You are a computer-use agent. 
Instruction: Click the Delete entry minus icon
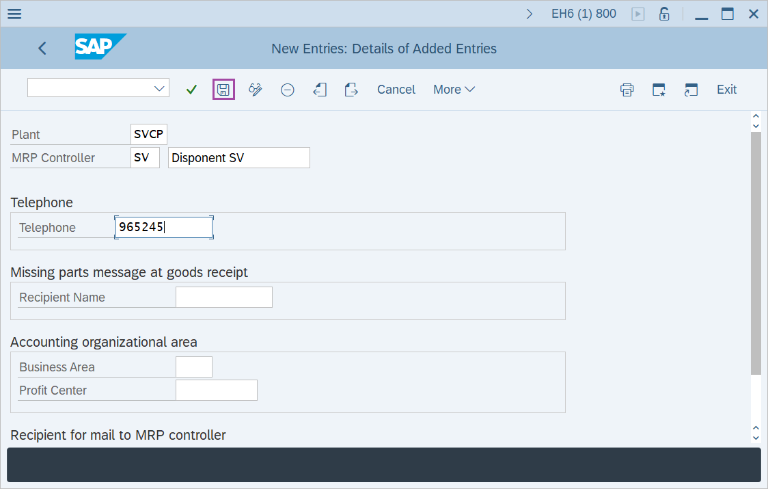287,89
